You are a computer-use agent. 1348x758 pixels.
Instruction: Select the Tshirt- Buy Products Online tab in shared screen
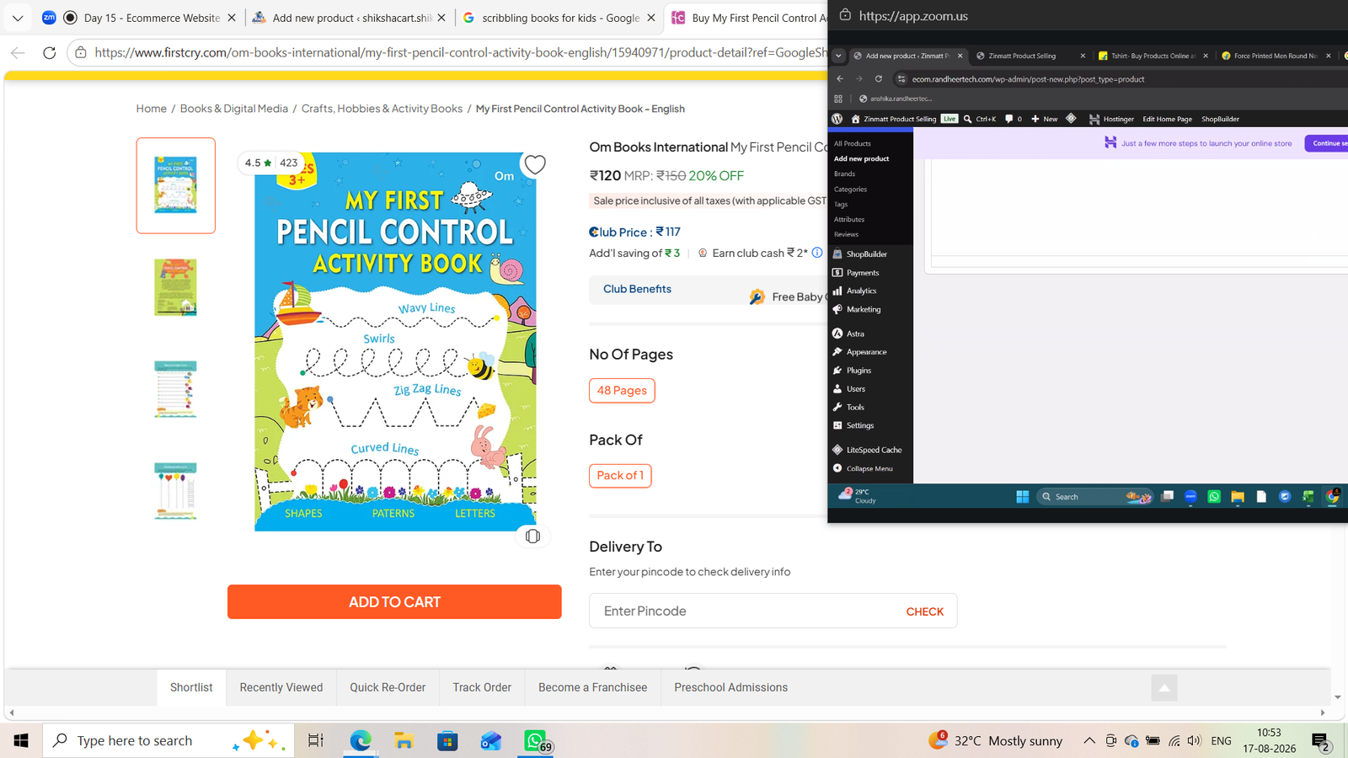tap(1153, 56)
